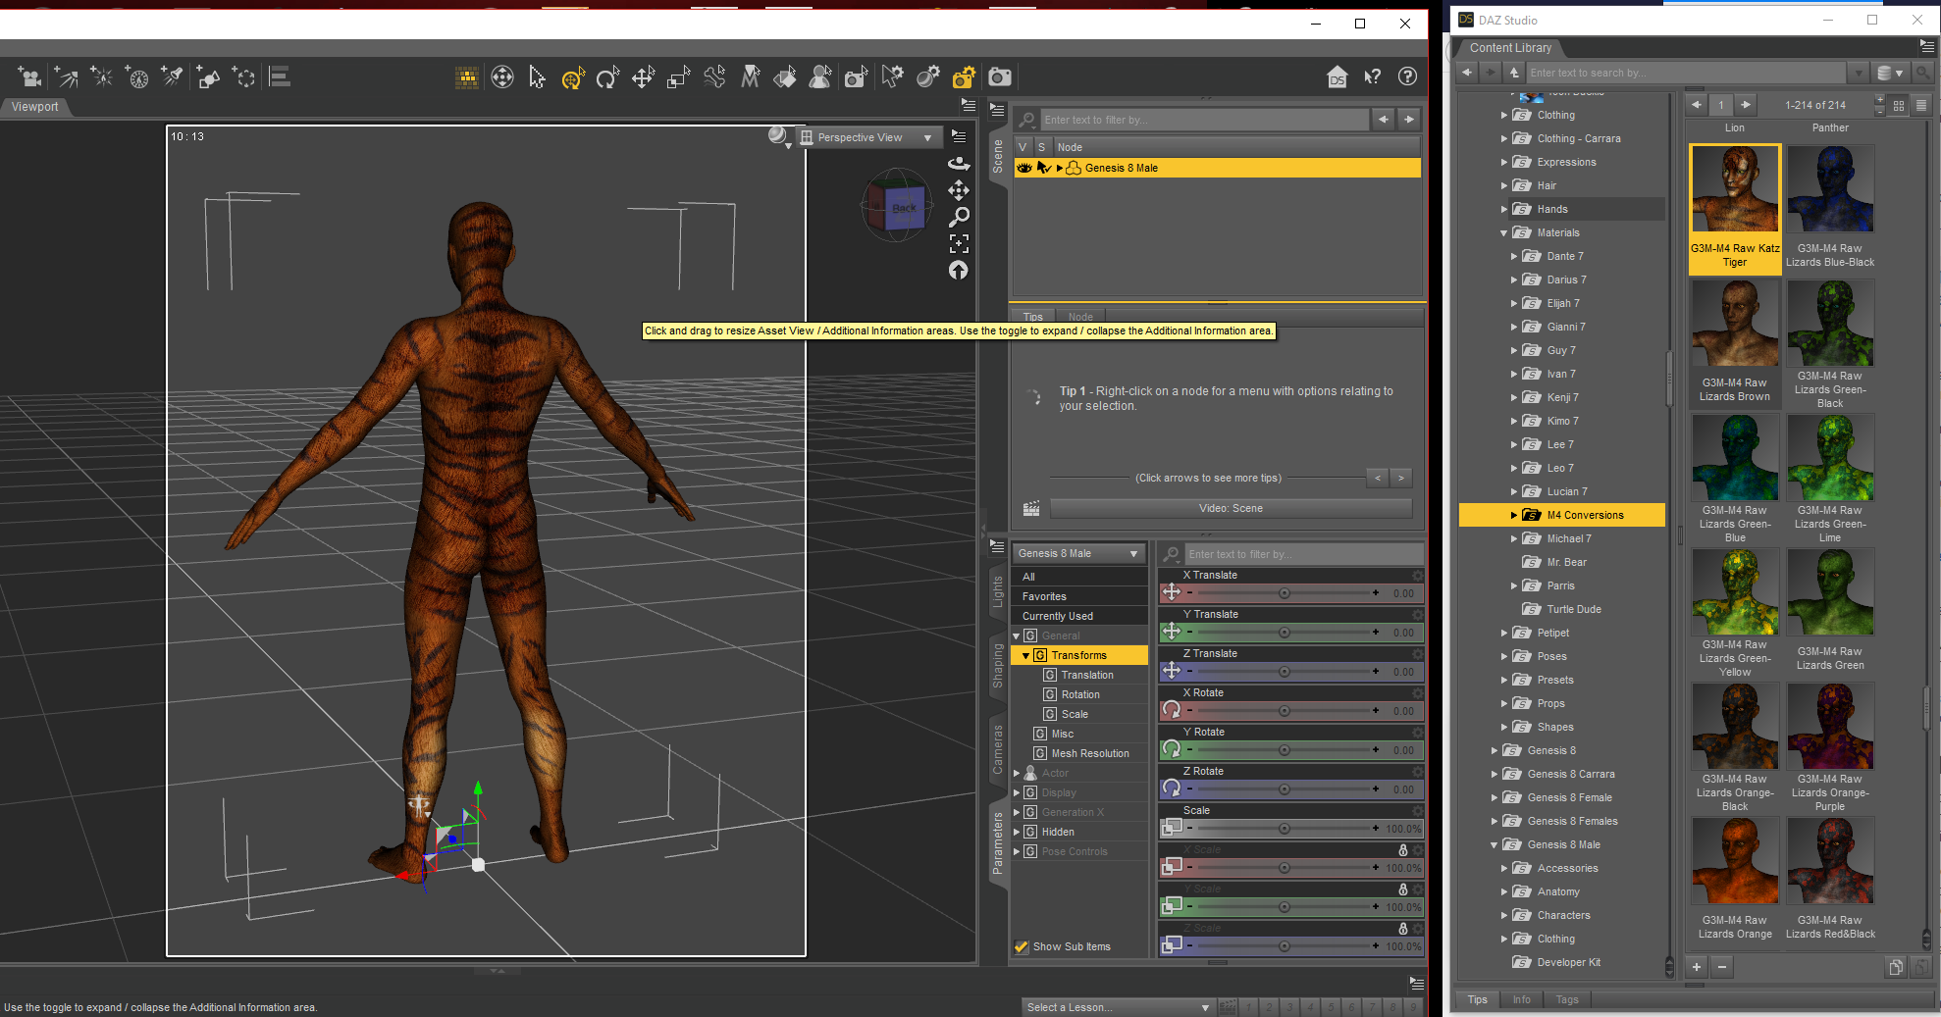Select the Rotate tool in the toolbar
The width and height of the screenshot is (1941, 1017).
[x=607, y=77]
